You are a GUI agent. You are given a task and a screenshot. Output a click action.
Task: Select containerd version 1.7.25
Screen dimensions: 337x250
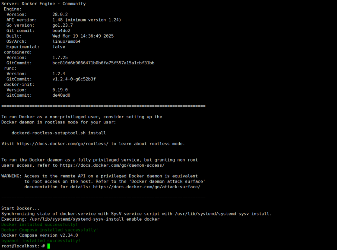(60, 57)
